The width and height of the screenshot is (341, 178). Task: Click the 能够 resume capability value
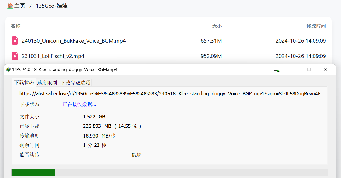(x=137, y=154)
